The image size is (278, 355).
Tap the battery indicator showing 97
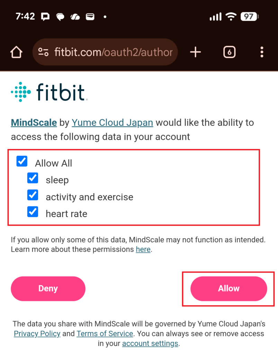[250, 17]
